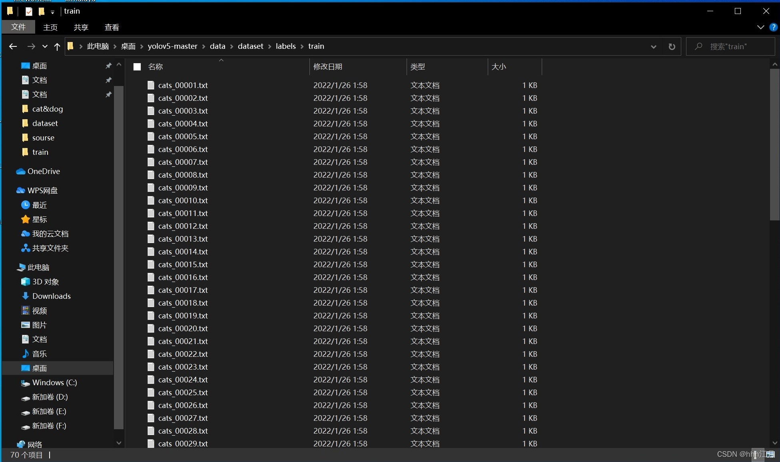
Task: Navigate to data in the breadcrumb
Action: click(217, 46)
